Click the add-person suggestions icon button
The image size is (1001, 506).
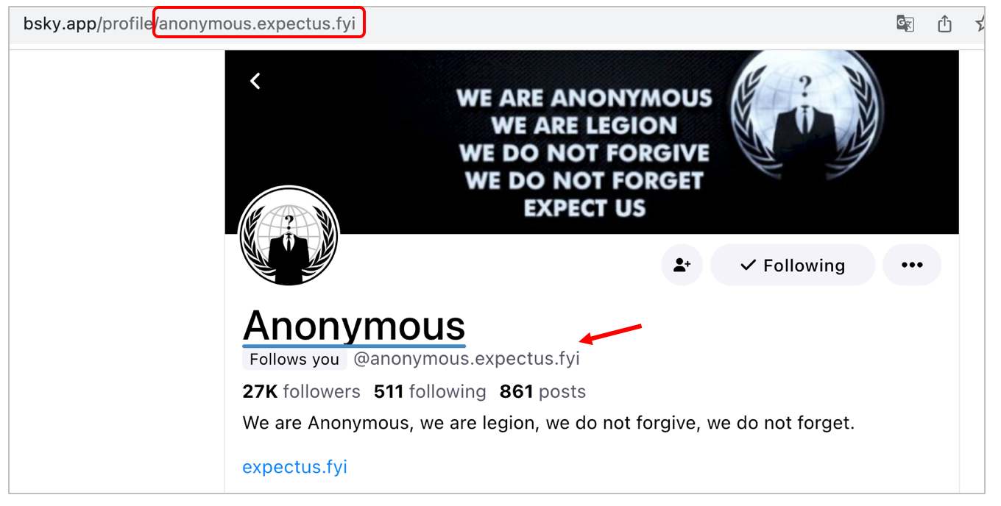[682, 265]
